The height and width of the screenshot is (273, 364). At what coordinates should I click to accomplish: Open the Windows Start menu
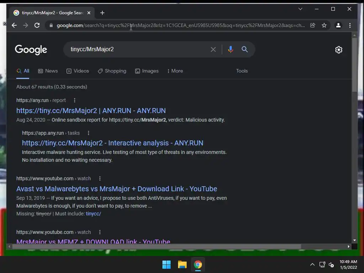point(166,264)
